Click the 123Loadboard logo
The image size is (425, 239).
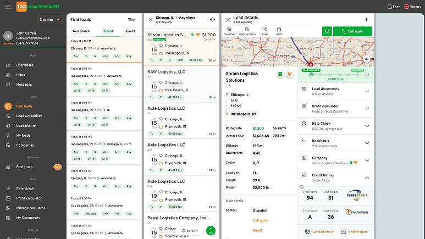pos(38,7)
